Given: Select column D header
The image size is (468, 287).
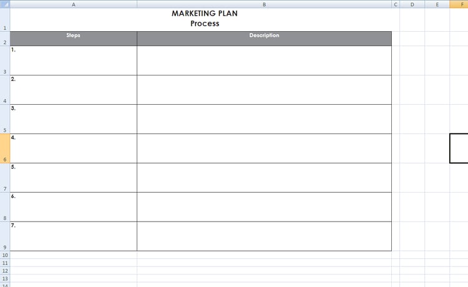Looking at the screenshot, I should [x=412, y=4].
